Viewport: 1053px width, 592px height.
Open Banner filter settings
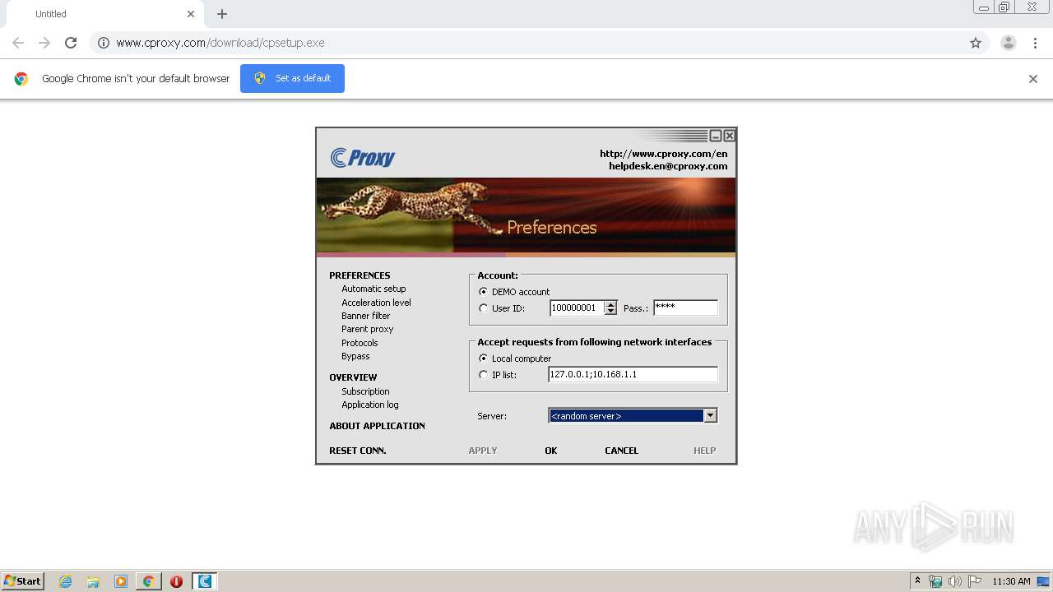(x=366, y=316)
